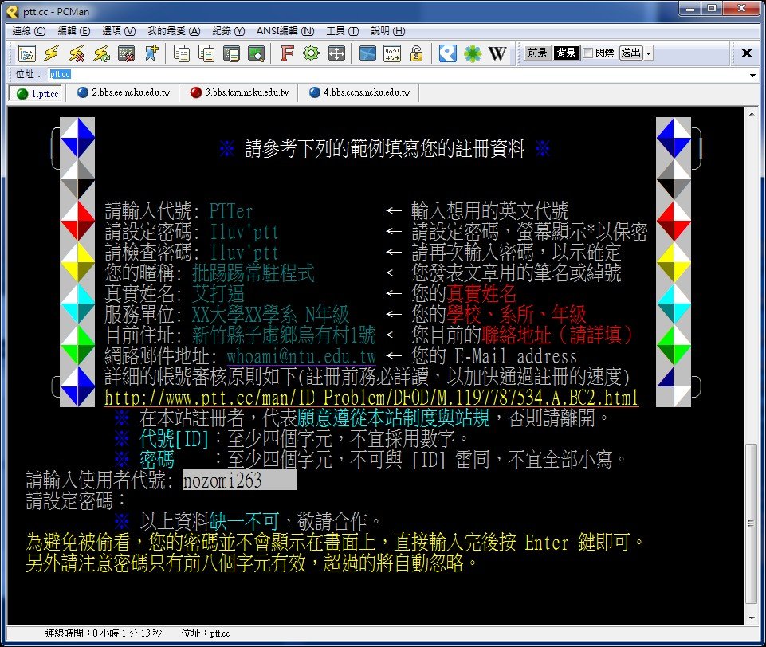Click the example address 新竹縣子虛鄉烏有村1號
This screenshot has width=766, height=647.
[284, 335]
